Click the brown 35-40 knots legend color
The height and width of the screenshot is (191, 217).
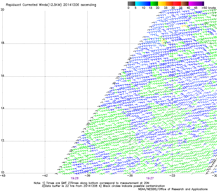pos(185,4)
